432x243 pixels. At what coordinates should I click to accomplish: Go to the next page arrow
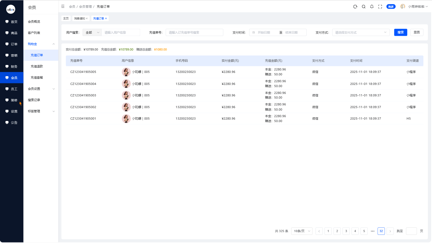(x=390, y=231)
